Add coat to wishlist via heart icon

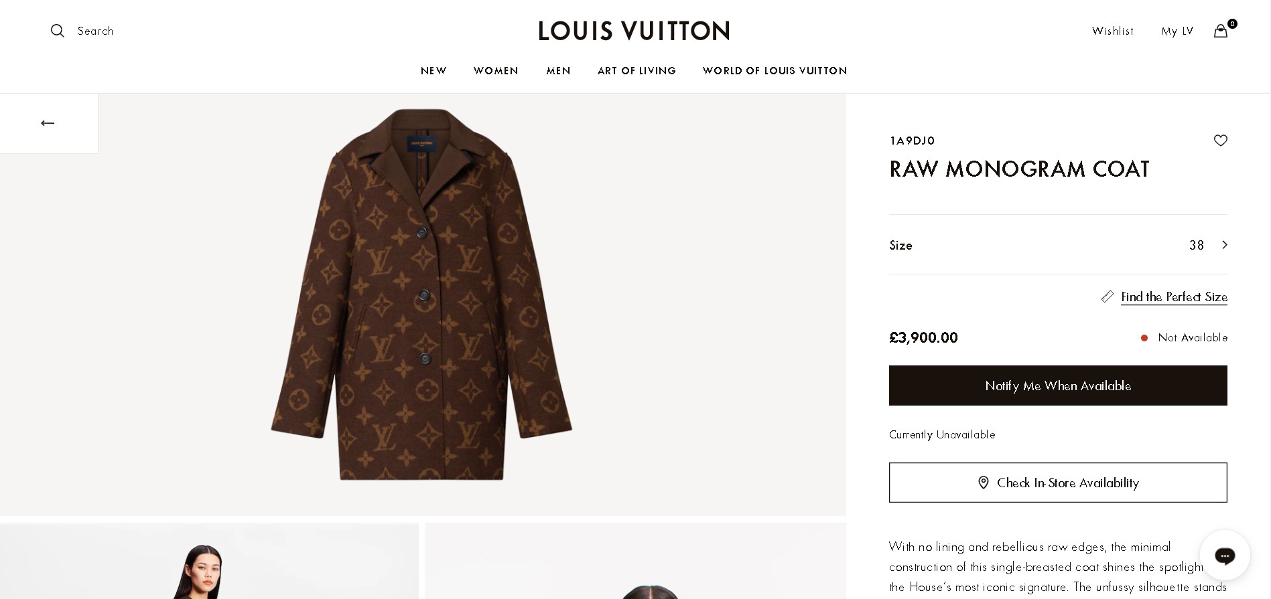click(1220, 141)
